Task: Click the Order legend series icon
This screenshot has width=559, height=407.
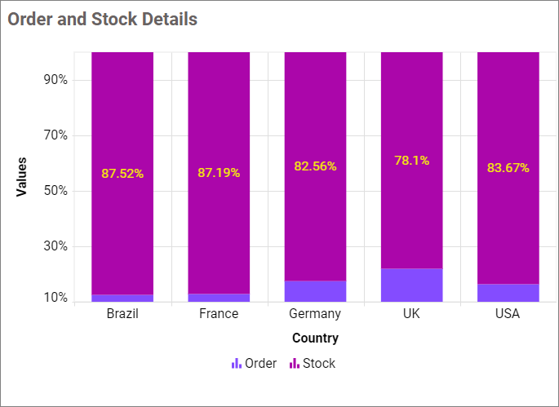Action: click(x=236, y=364)
